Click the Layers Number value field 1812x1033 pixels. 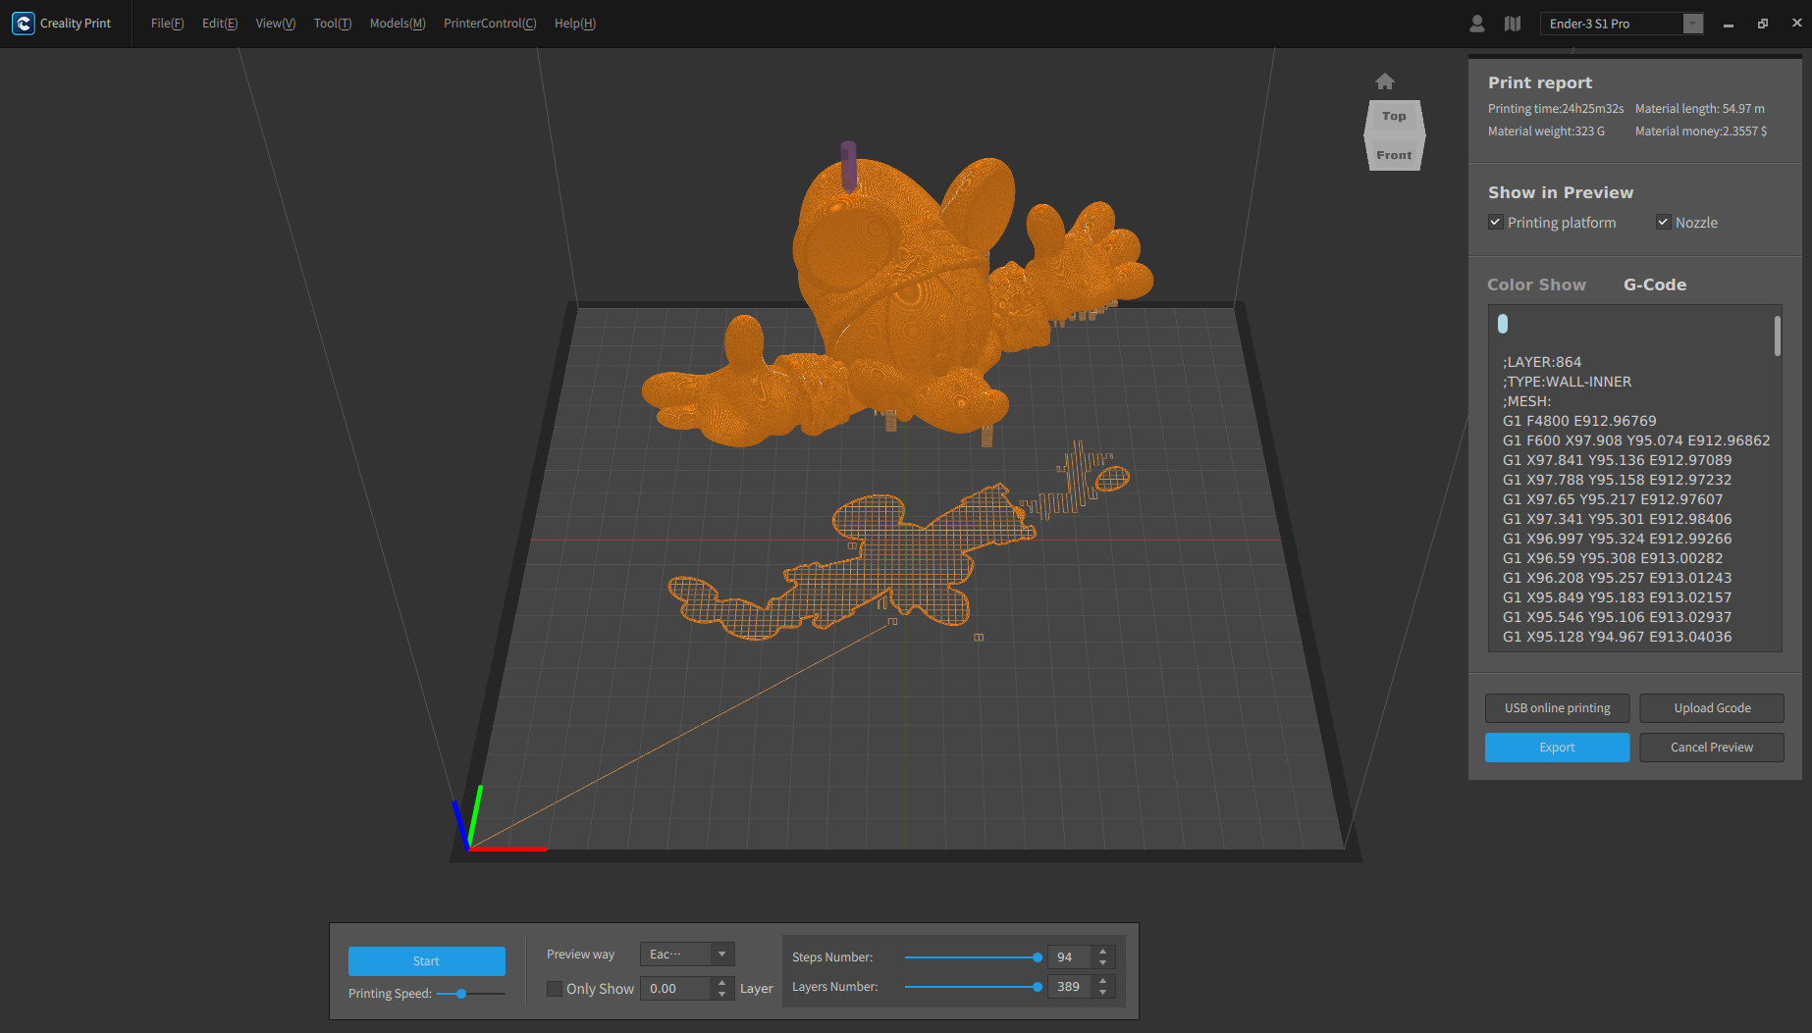coord(1070,987)
